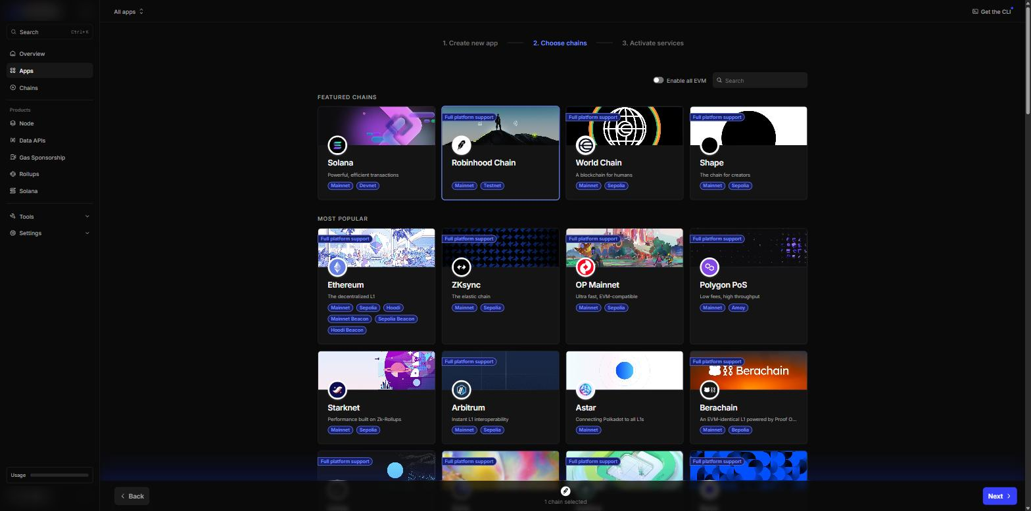Click the ZKsync arrows logo icon
Viewport: 1031px width, 511px height.
tap(462, 267)
